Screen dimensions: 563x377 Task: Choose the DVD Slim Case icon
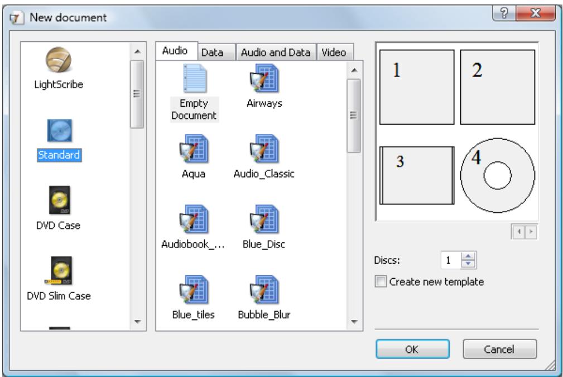coord(59,270)
